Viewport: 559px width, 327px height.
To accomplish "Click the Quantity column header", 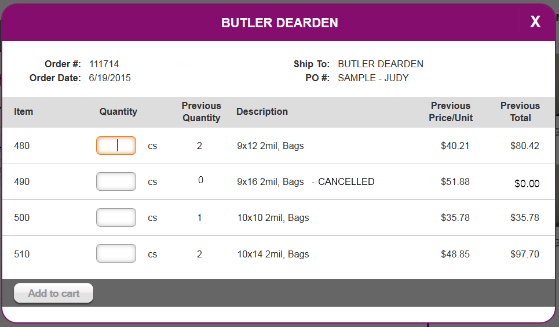I will (x=118, y=111).
